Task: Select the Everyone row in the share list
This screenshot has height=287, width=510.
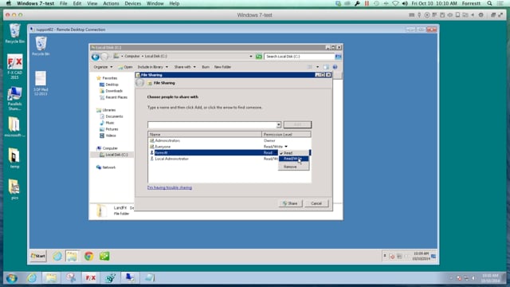Action: pos(229,147)
